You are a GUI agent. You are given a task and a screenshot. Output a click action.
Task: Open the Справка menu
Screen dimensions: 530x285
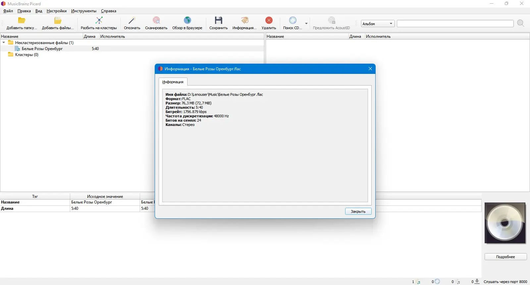point(109,11)
